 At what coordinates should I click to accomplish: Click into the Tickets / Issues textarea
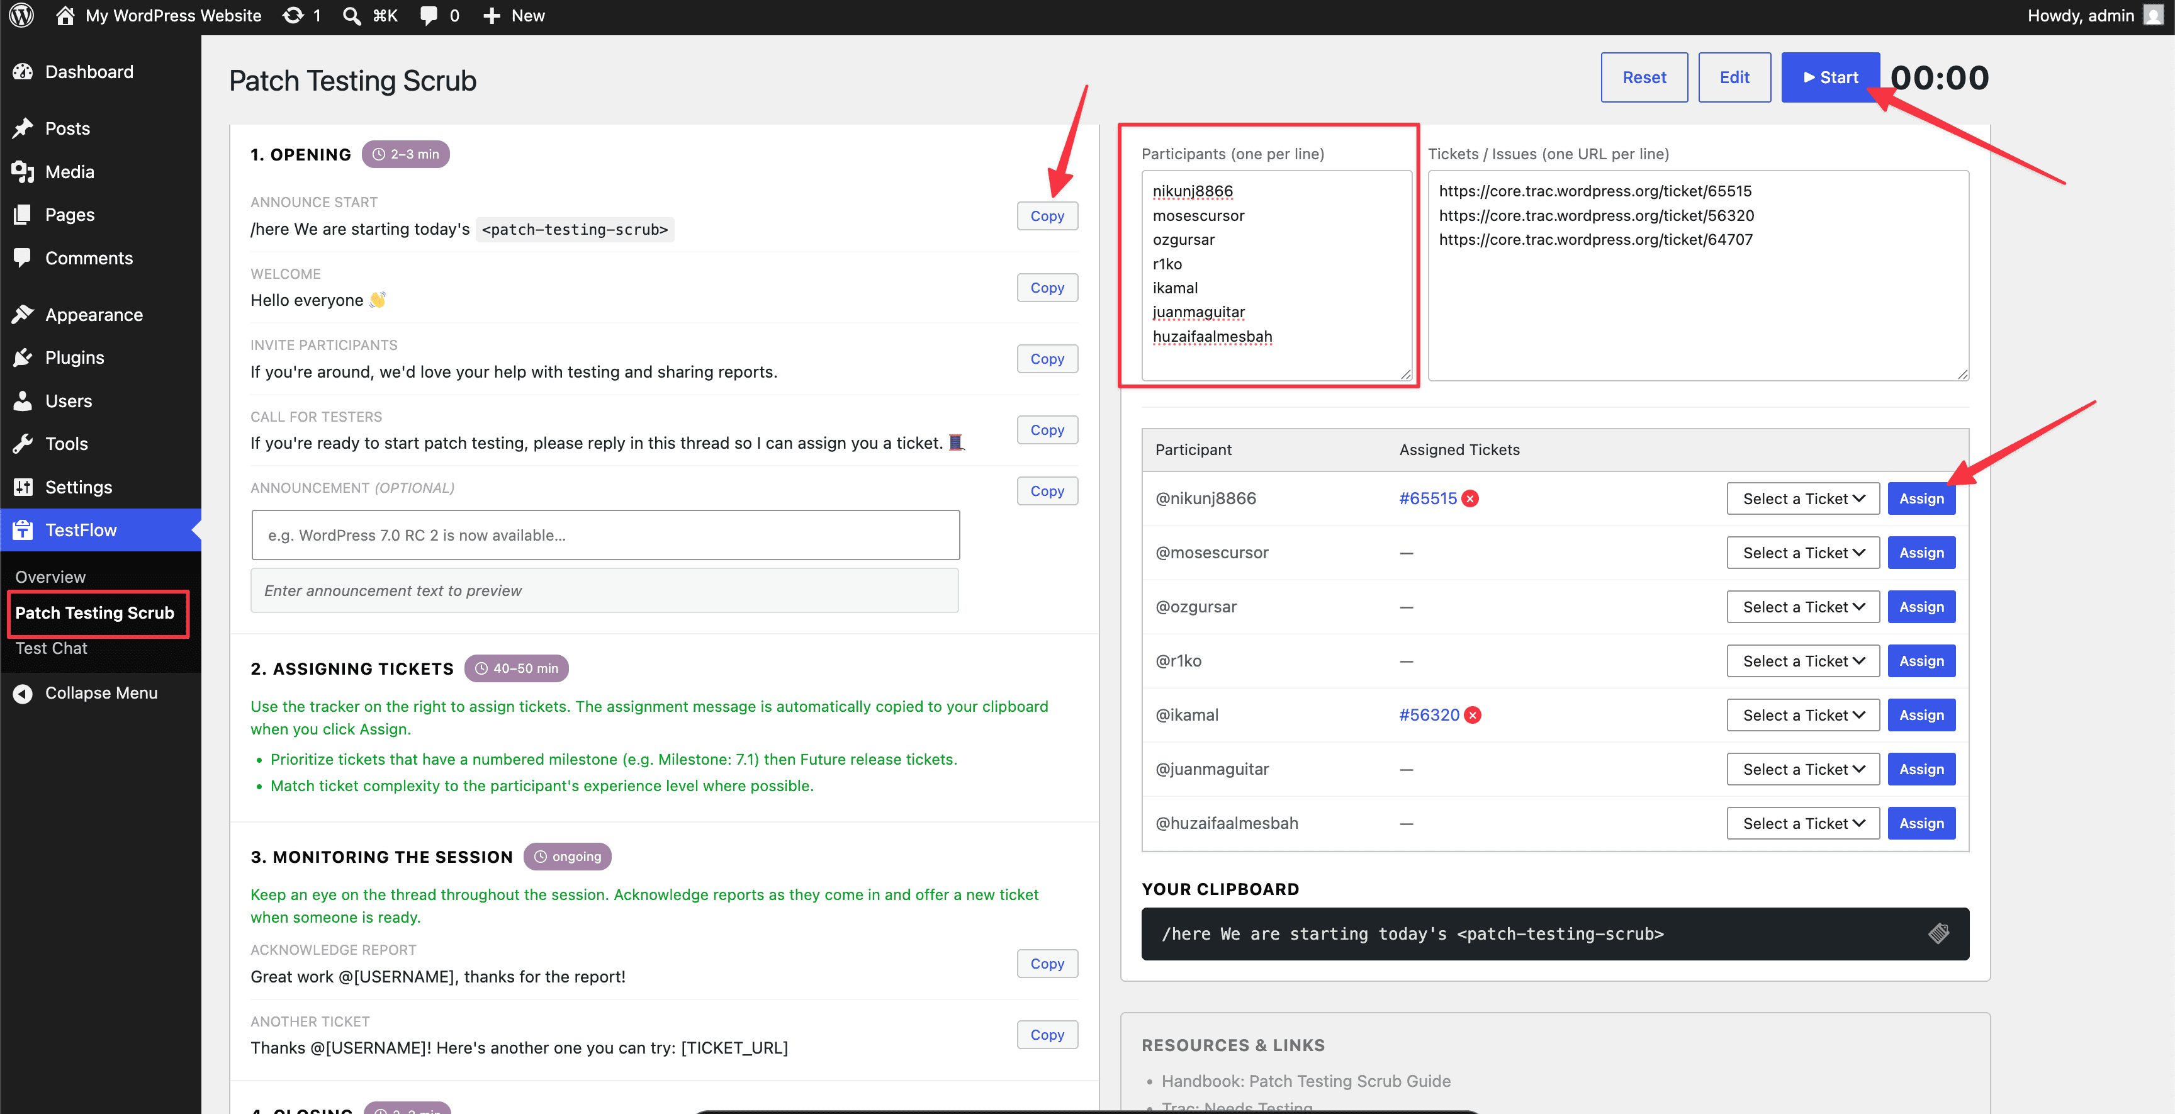pos(1698,275)
